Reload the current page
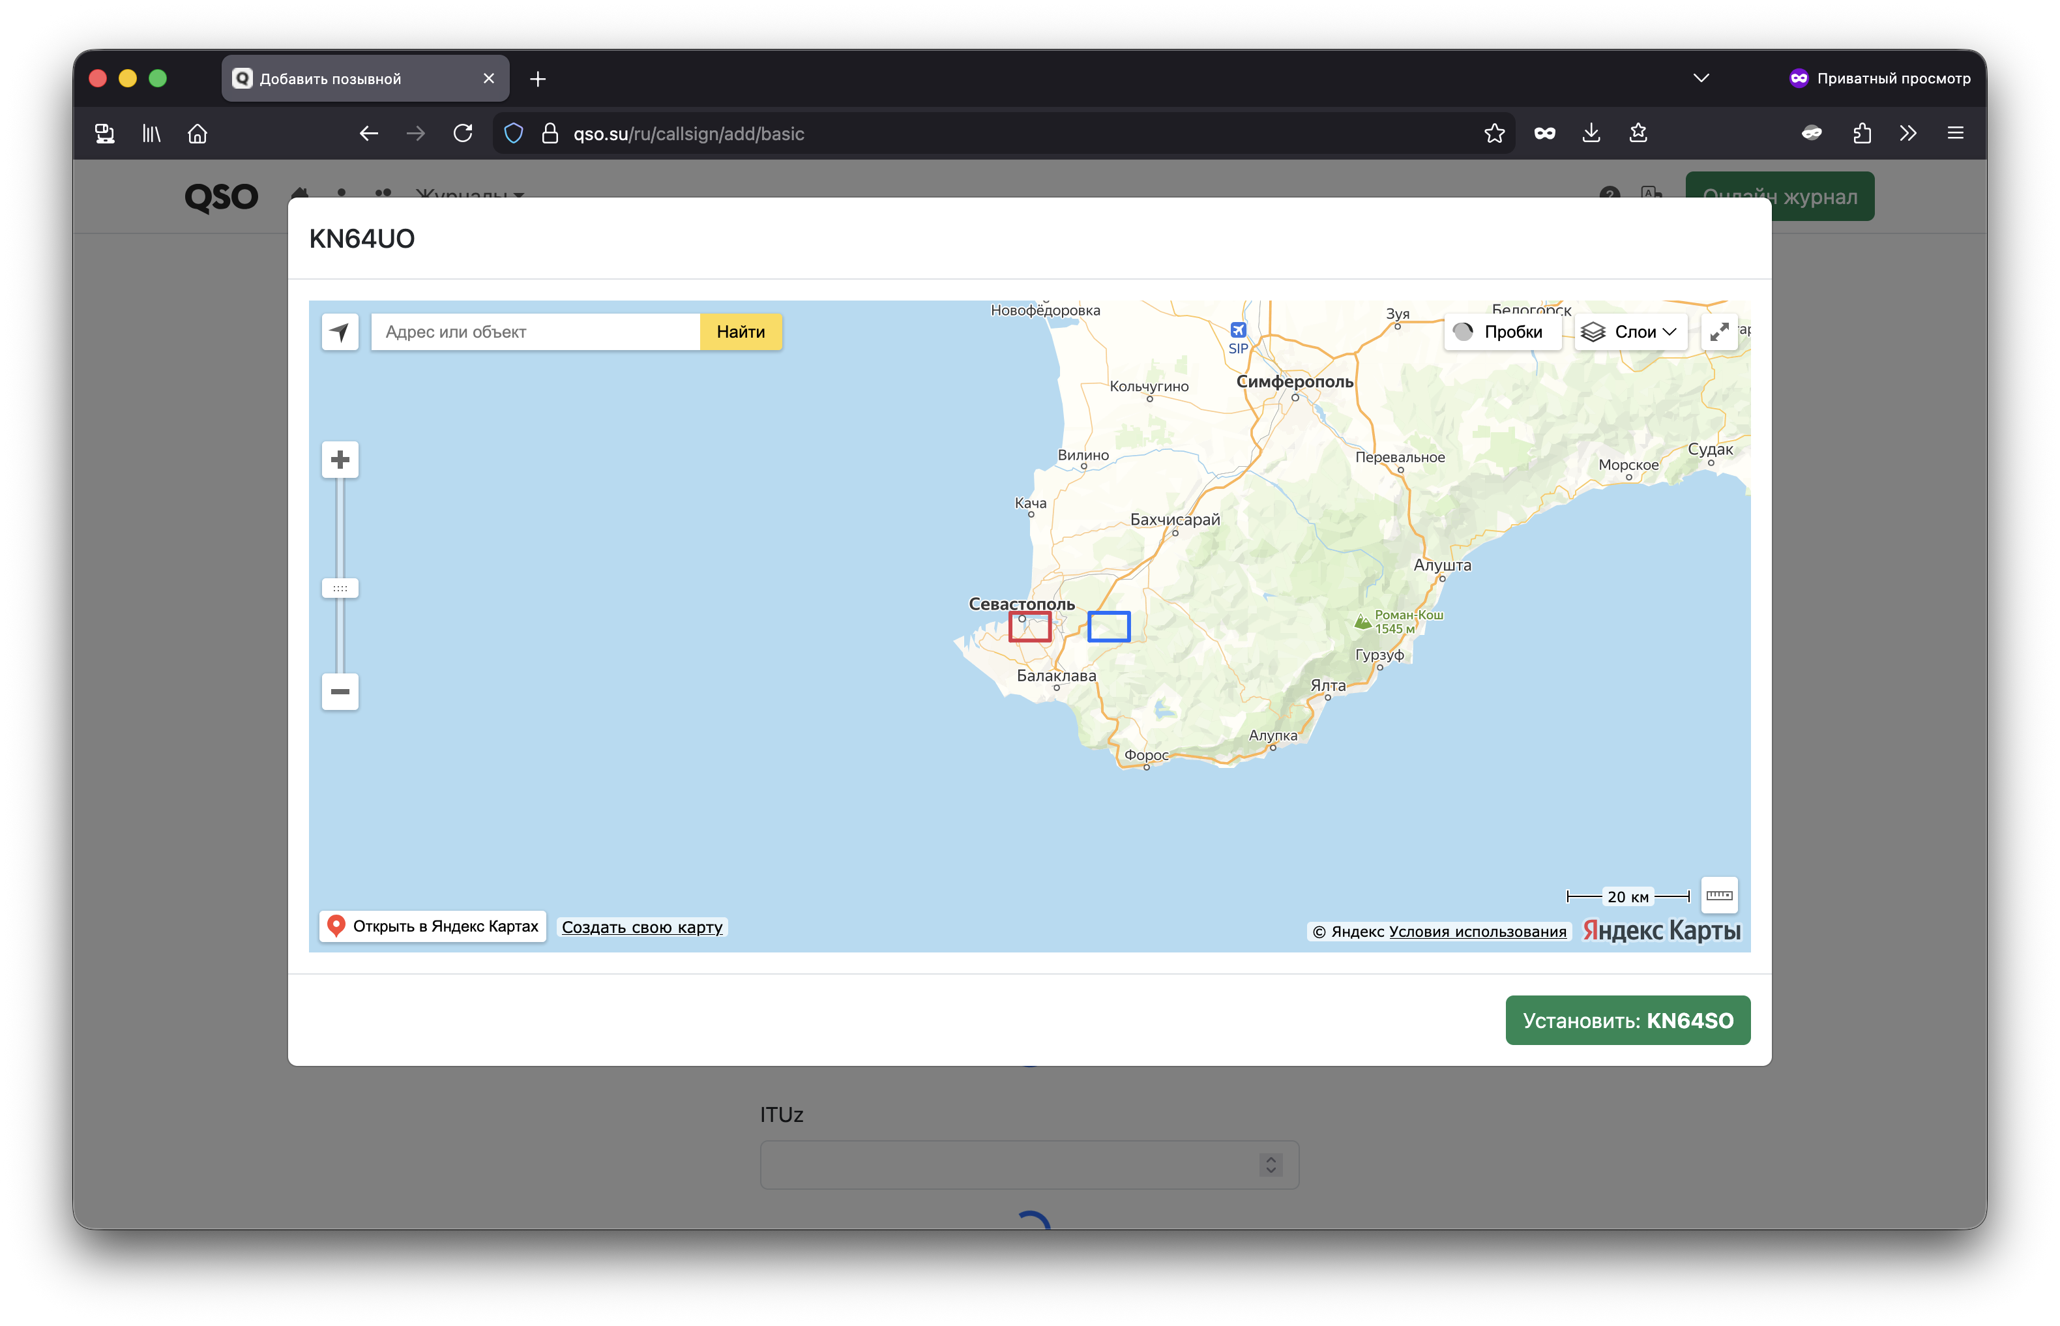This screenshot has width=2060, height=1326. point(463,134)
